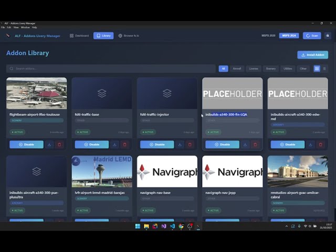This screenshot has height=252, width=336.
Task: Delete flightbeam-airport-lfbo-toulouse addon
Action: tap(59, 144)
